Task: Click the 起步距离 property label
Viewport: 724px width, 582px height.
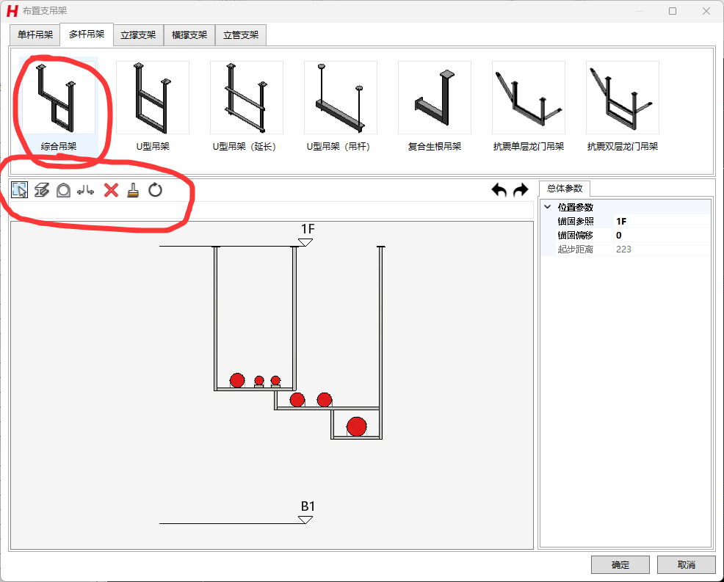Action: 576,249
